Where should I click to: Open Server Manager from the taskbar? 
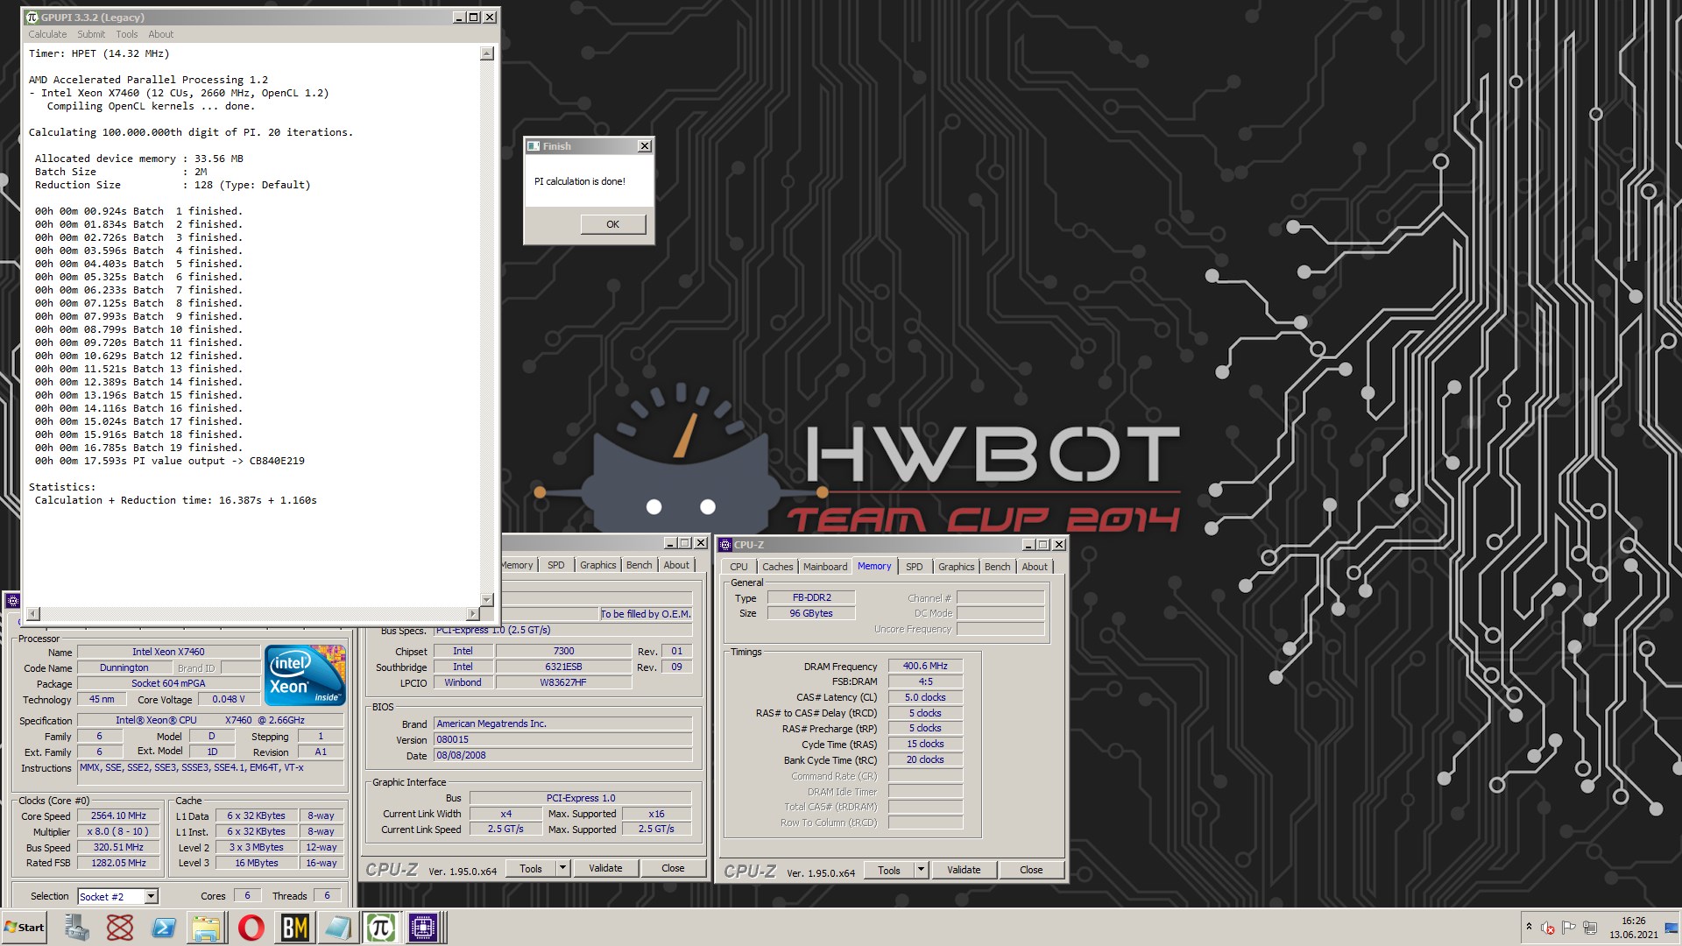(x=76, y=928)
